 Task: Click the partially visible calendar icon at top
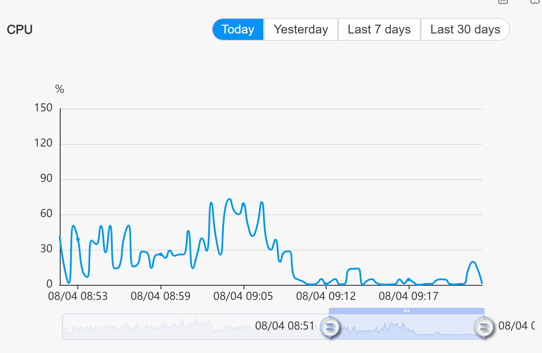503,1
